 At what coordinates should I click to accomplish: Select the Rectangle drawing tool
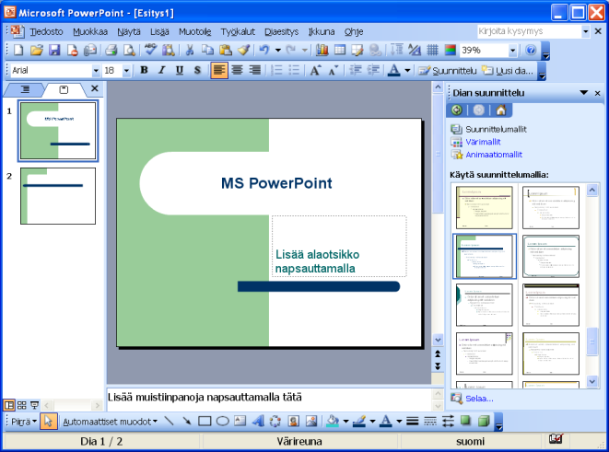[205, 421]
